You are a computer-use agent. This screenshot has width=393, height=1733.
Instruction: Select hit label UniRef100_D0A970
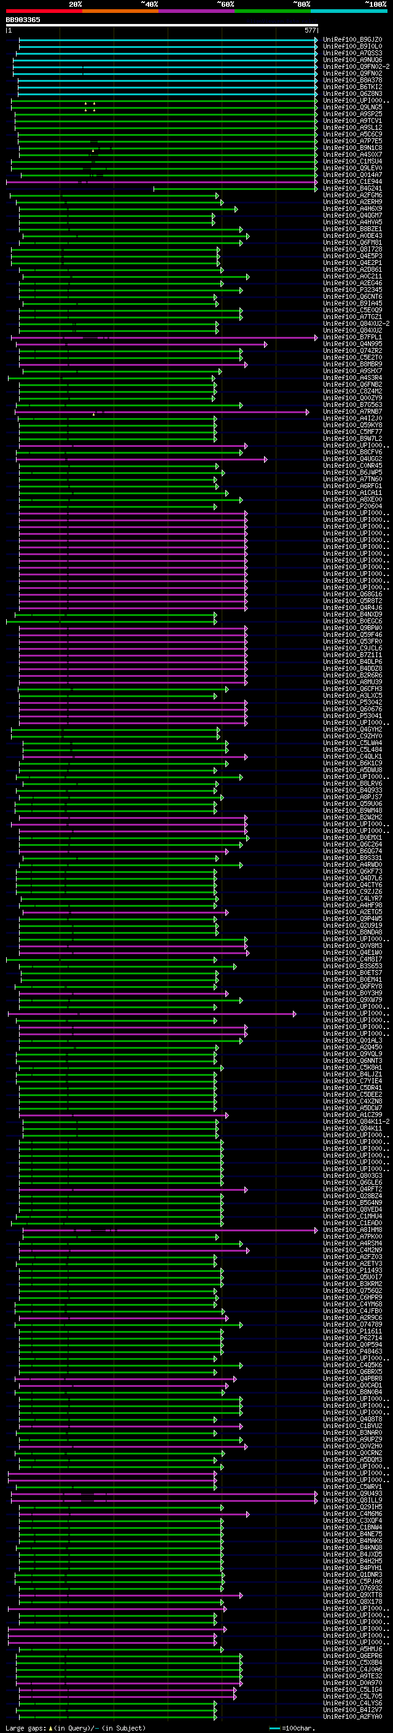click(x=352, y=1683)
